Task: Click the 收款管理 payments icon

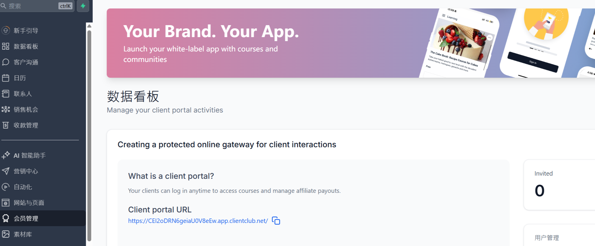Action: point(6,125)
